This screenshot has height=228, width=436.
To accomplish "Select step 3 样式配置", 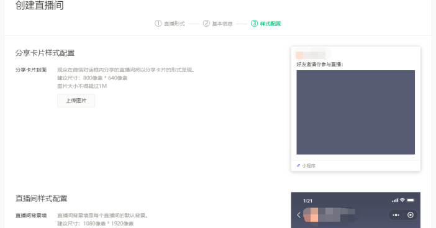I will tap(270, 24).
